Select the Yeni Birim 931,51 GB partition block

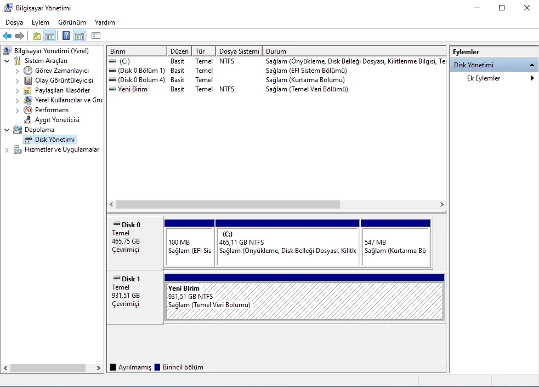tap(304, 301)
